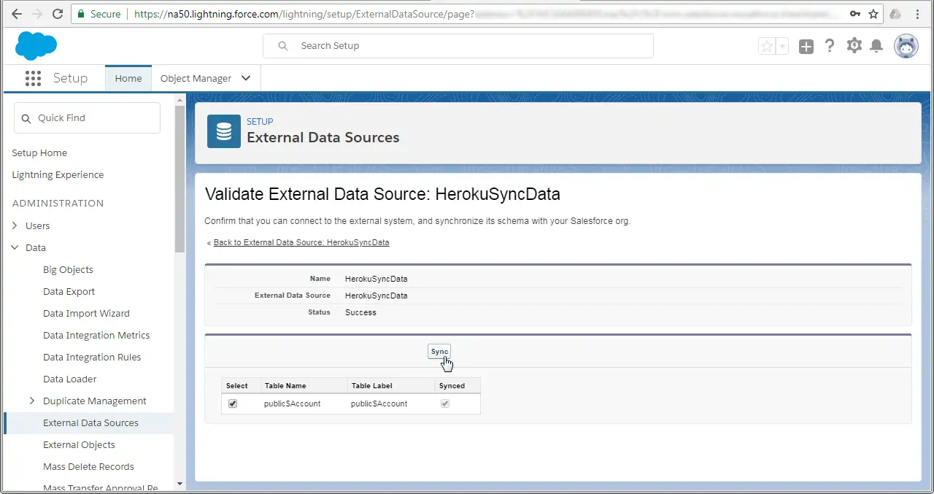Toggle the Select checkbox for public$Account
934x494 pixels.
point(233,404)
